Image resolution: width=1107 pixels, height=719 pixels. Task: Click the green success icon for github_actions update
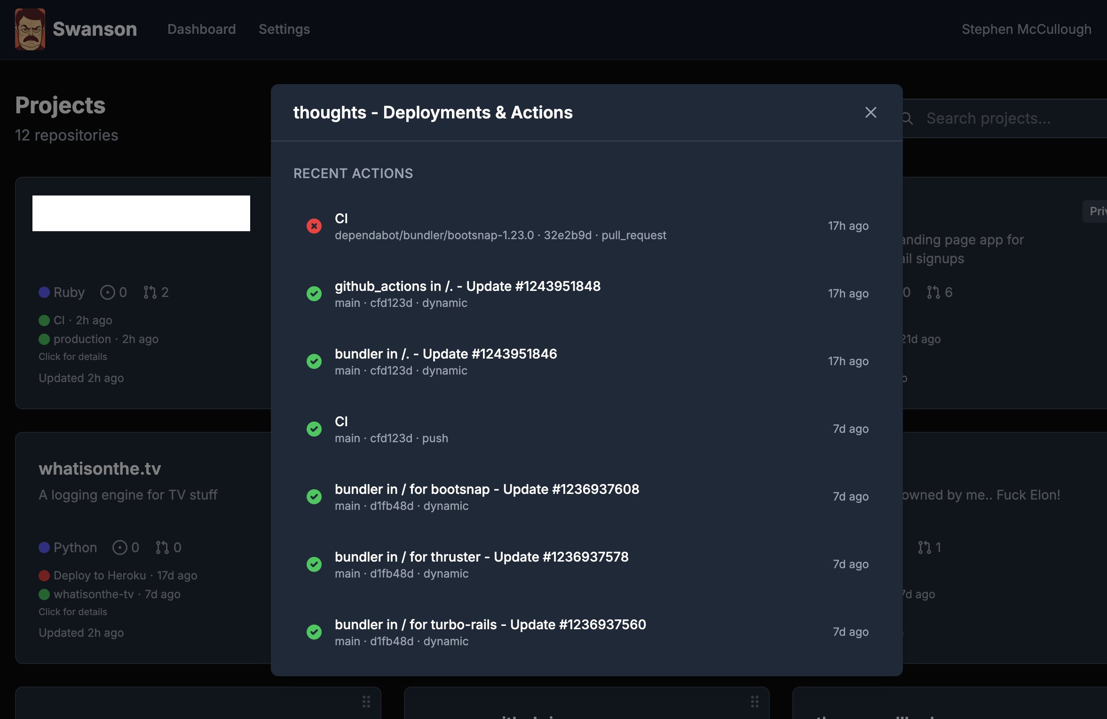314,294
